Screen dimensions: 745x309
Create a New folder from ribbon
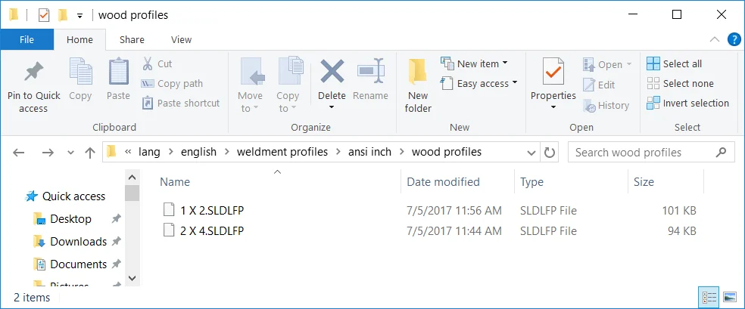pos(418,86)
